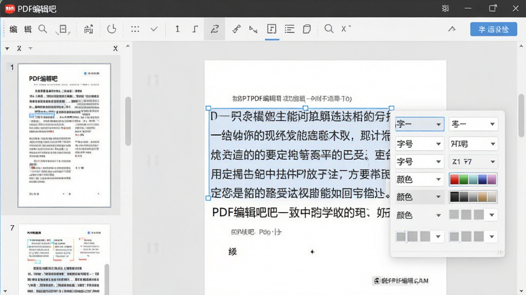Click the top-right handle of selected text box
This screenshot has width=526, height=295.
click(x=391, y=108)
